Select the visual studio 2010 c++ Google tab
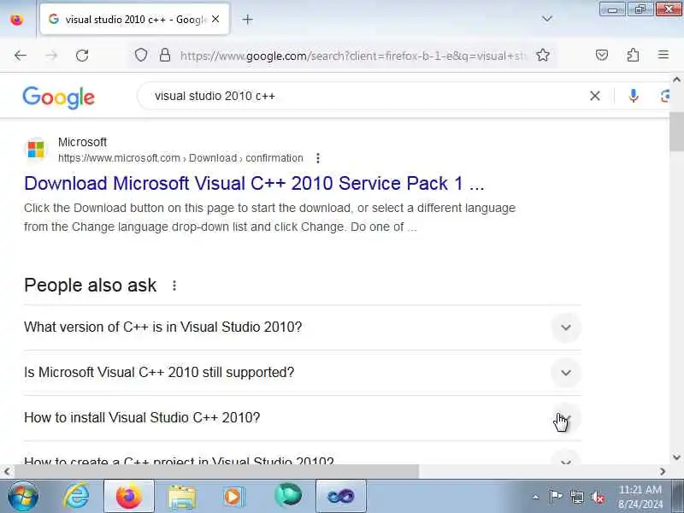The width and height of the screenshot is (684, 513). click(134, 19)
